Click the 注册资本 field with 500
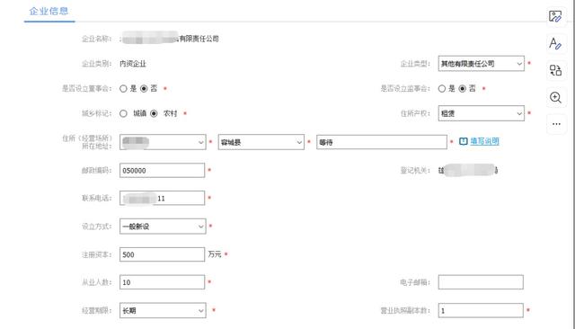The height and width of the screenshot is (329, 575). 162,254
